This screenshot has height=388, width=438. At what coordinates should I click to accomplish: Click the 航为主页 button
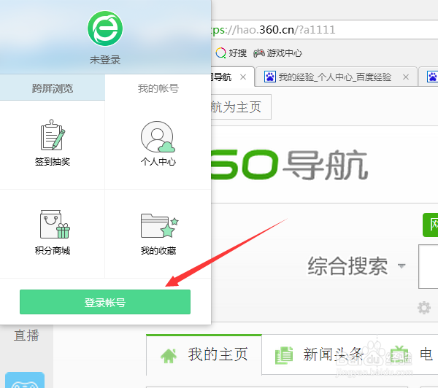pyautogui.click(x=241, y=107)
